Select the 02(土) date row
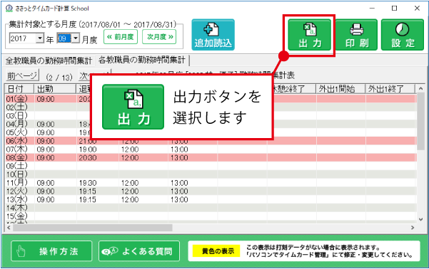This screenshot has height=269, width=429. click(x=211, y=107)
